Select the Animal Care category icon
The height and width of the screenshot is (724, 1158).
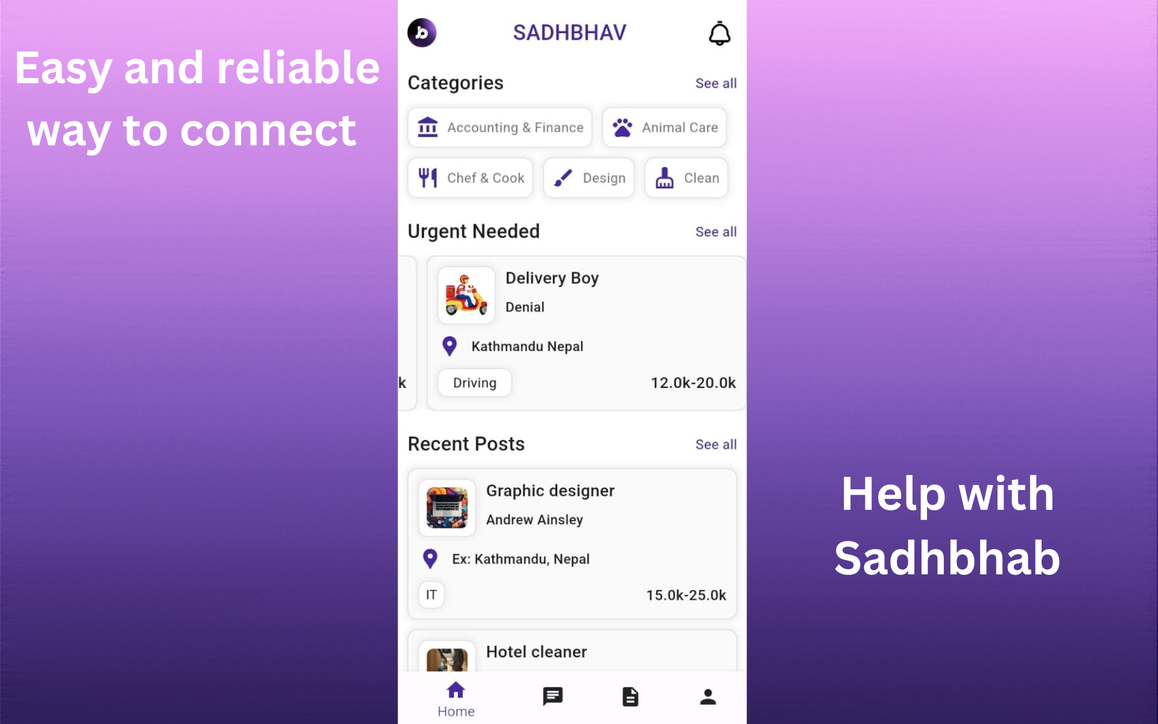tap(623, 128)
